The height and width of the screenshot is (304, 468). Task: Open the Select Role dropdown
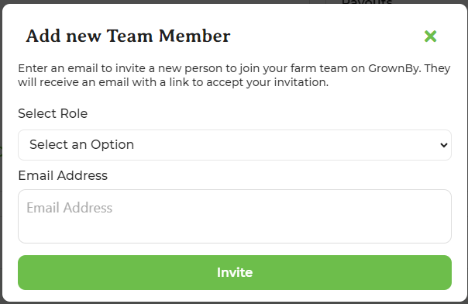(x=235, y=145)
